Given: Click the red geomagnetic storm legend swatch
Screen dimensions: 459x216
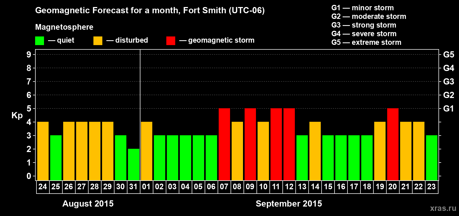Looking at the screenshot, I should [171, 41].
